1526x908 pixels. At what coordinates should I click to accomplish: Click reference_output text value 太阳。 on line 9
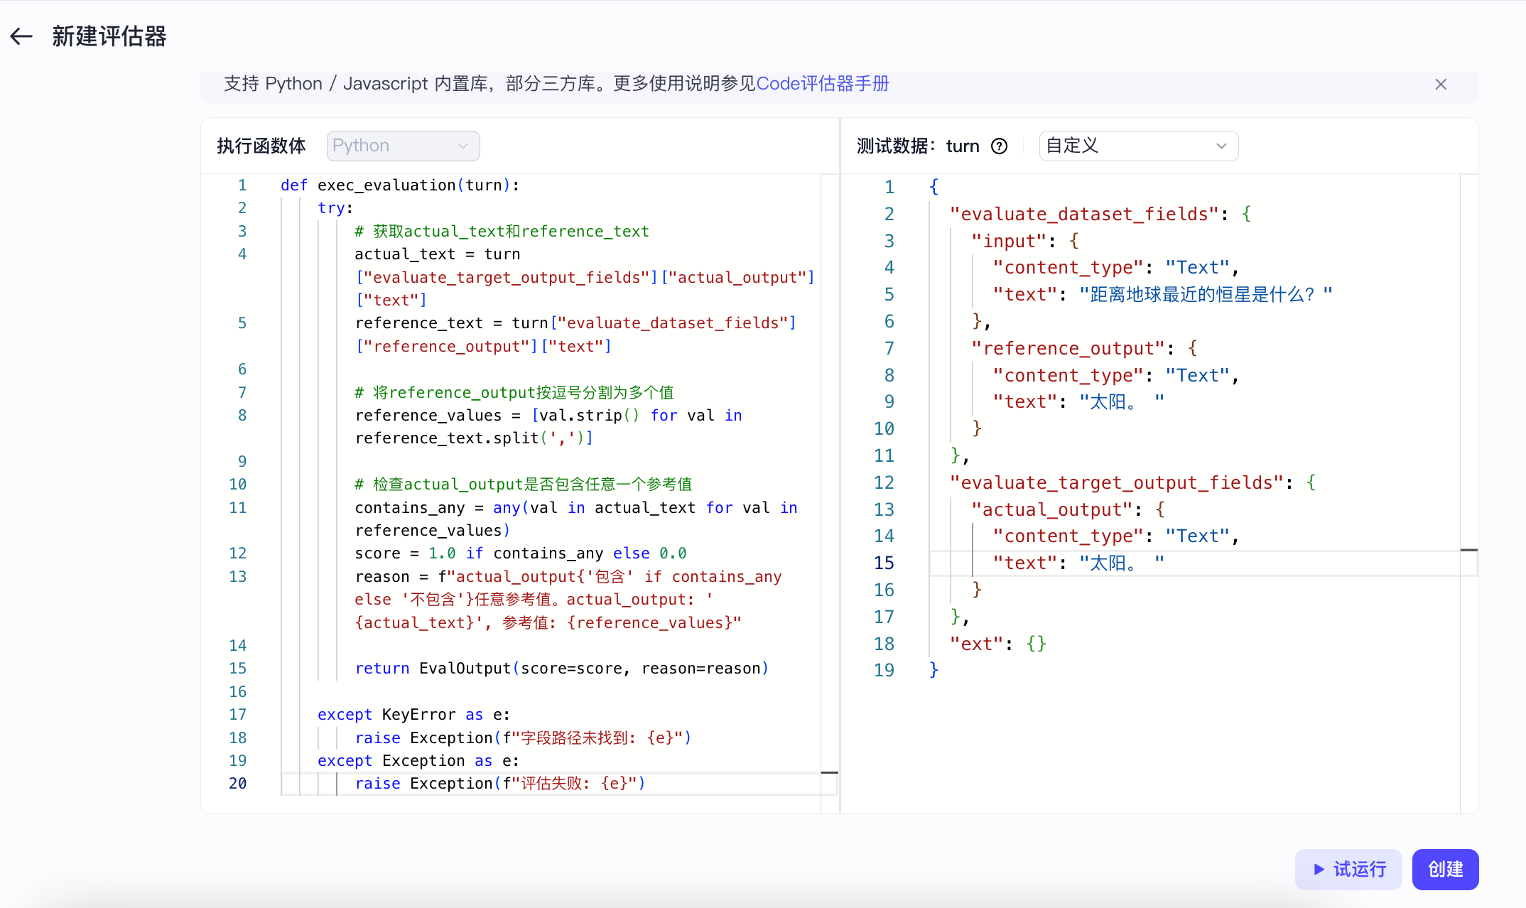(1122, 402)
